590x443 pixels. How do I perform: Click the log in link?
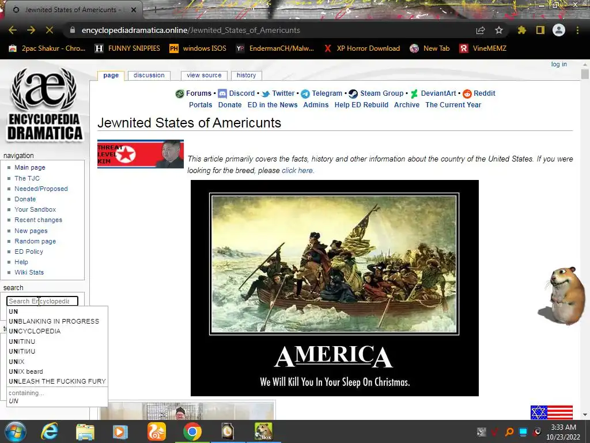pyautogui.click(x=559, y=64)
